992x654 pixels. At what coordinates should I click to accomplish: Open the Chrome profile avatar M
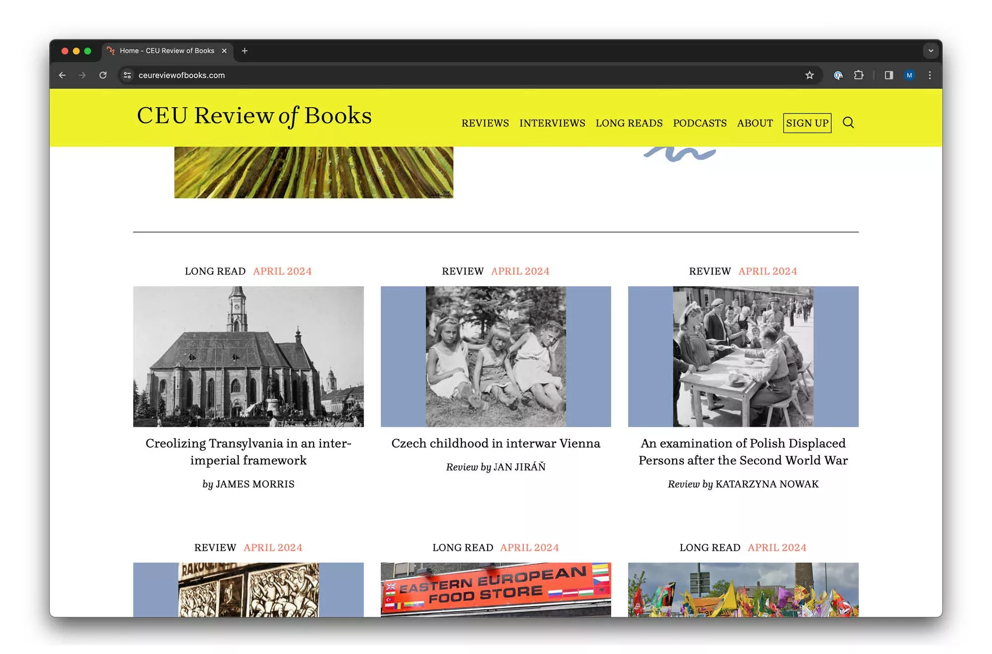[909, 75]
